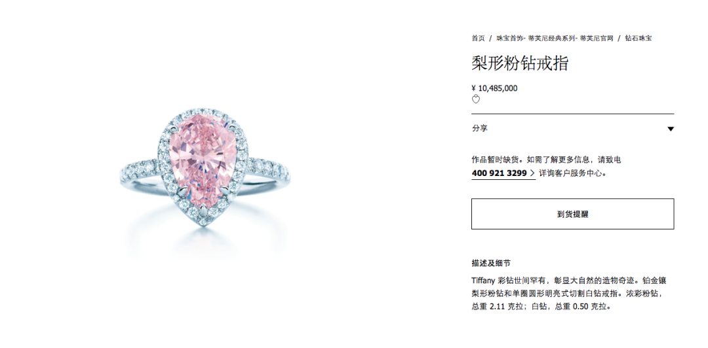Select the 梨形粉钻戒指 product title

click(x=520, y=63)
